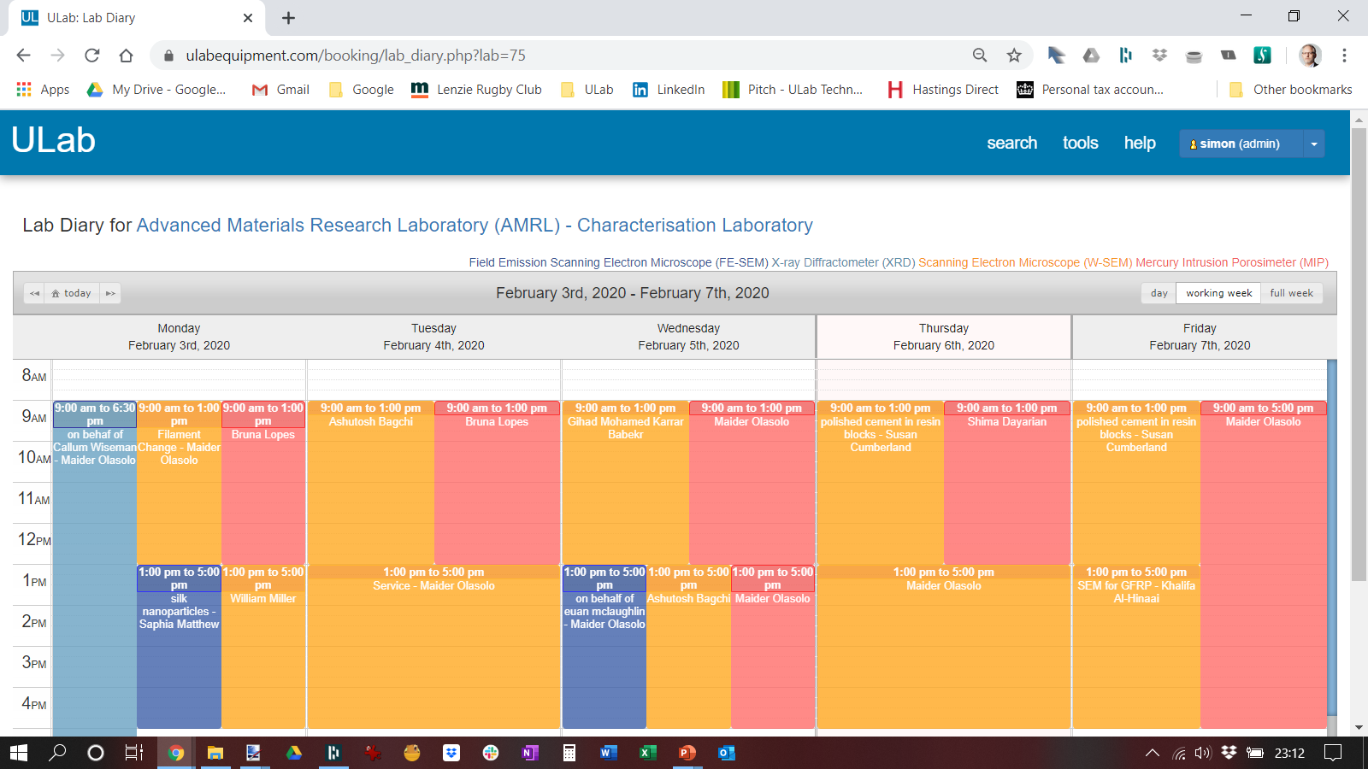This screenshot has width=1368, height=769.
Task: Select the tools menu in ULab header
Action: [1080, 143]
